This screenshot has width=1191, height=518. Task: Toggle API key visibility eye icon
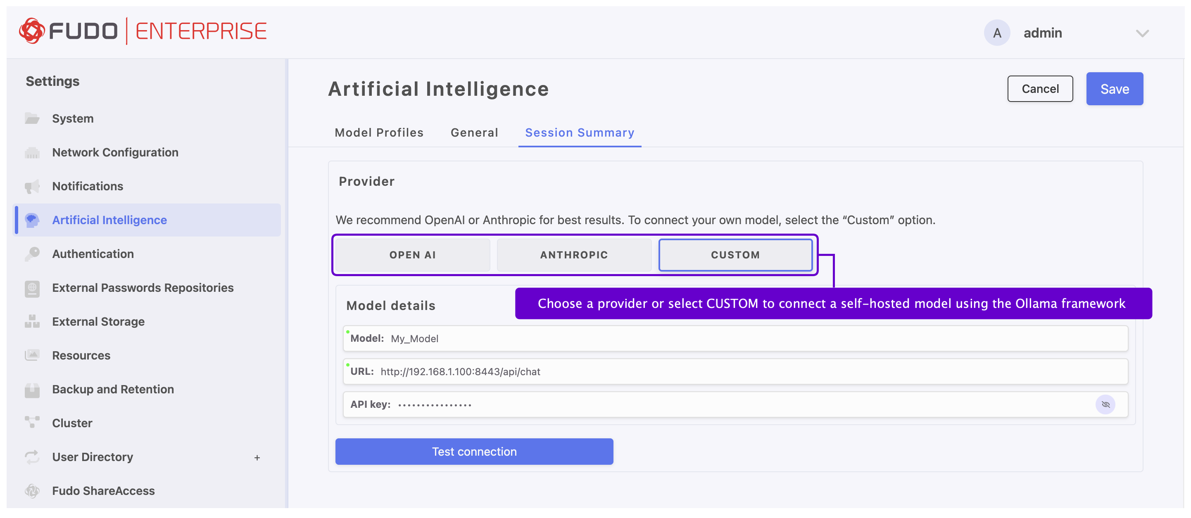point(1105,405)
